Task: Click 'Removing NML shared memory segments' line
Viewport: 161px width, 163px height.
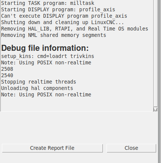Action: 54,35
